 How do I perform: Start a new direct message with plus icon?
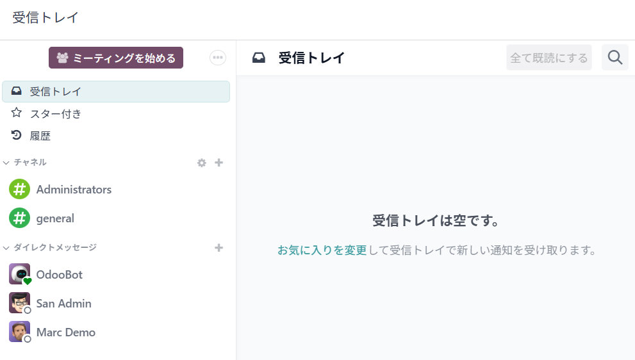click(x=219, y=247)
